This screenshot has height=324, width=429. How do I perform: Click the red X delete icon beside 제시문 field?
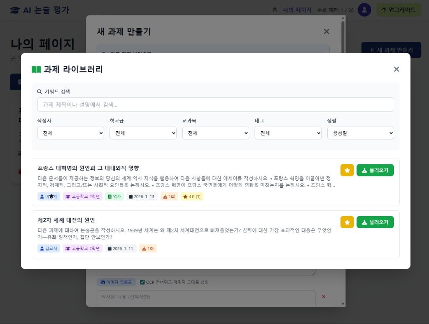[323, 296]
